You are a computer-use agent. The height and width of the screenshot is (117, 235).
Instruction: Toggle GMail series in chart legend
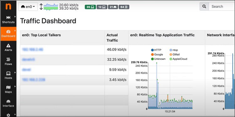point(175,55)
